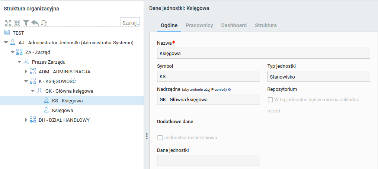The height and width of the screenshot is (169, 378).
Task: Click the refresh structure icon
Action: tap(44, 23)
